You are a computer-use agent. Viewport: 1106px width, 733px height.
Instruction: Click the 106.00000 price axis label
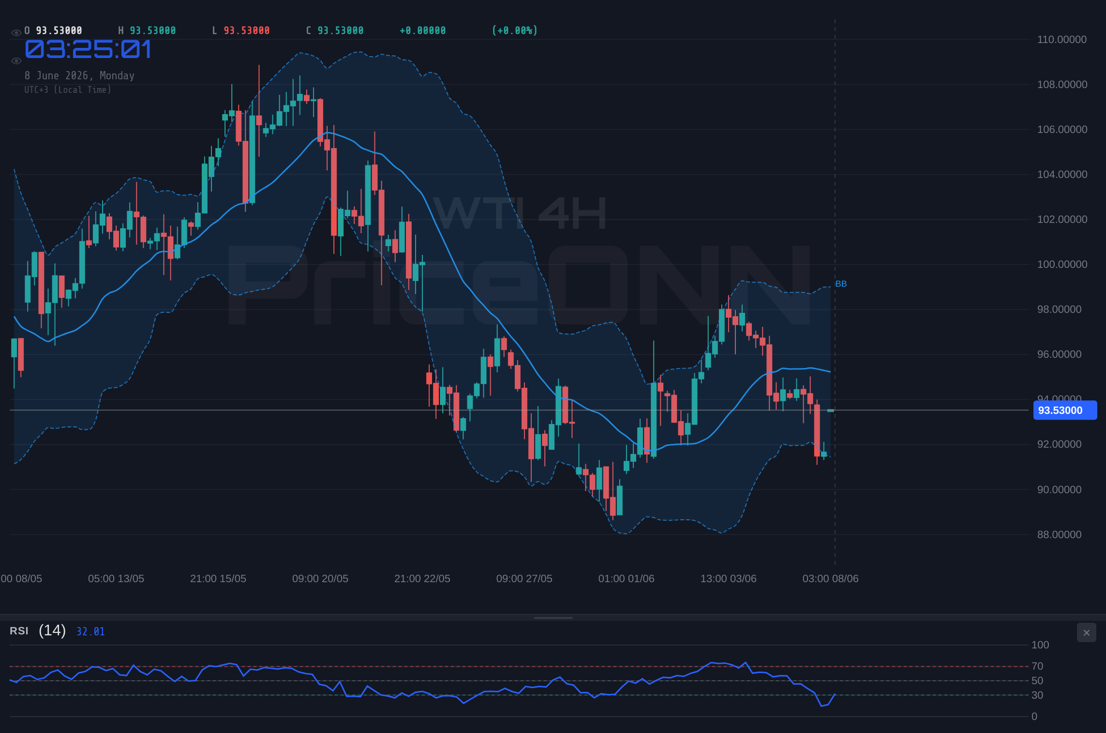[1062, 130]
